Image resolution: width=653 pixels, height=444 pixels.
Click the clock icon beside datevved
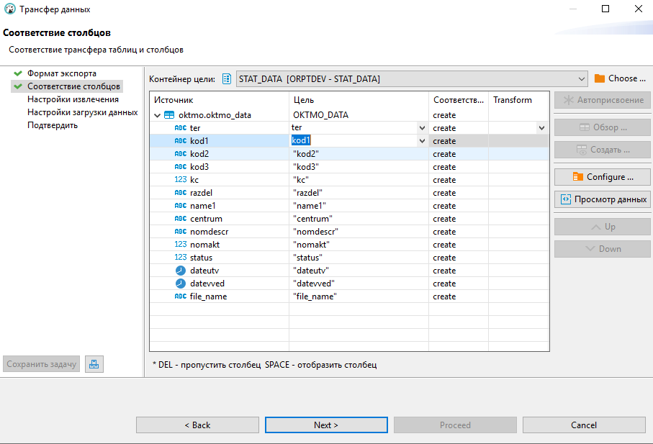[x=180, y=284]
